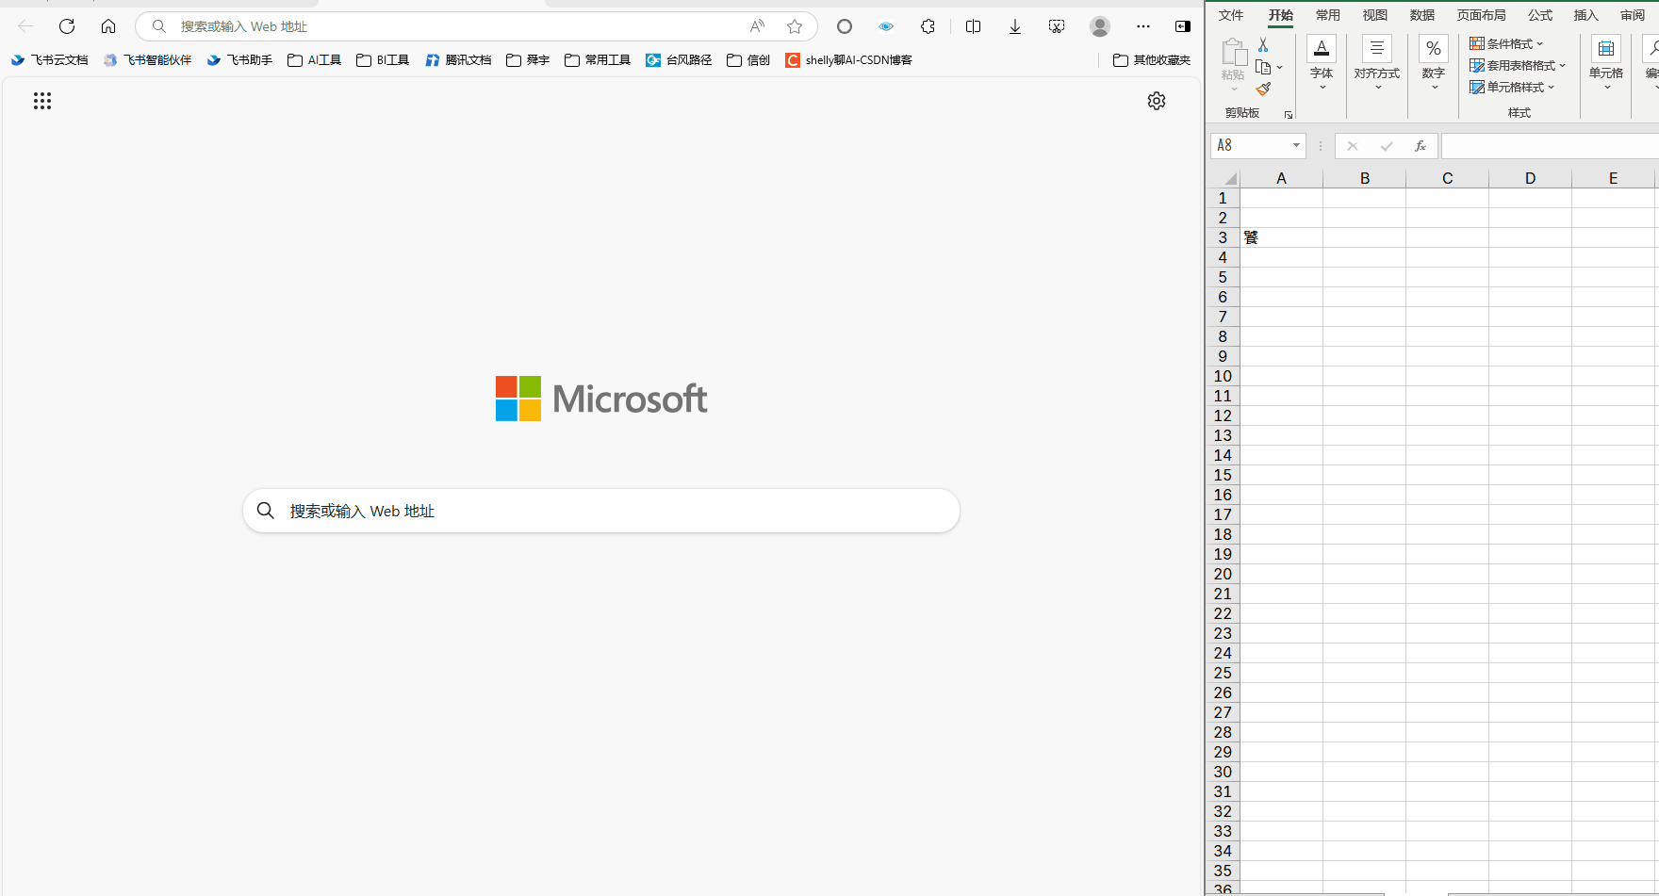Viewport: 1659px width, 896px height.
Task: Expand the 字体 font group
Action: click(1322, 64)
